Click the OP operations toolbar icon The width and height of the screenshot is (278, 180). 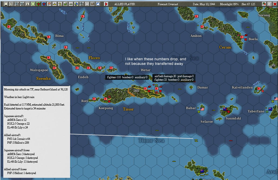[87, 4]
